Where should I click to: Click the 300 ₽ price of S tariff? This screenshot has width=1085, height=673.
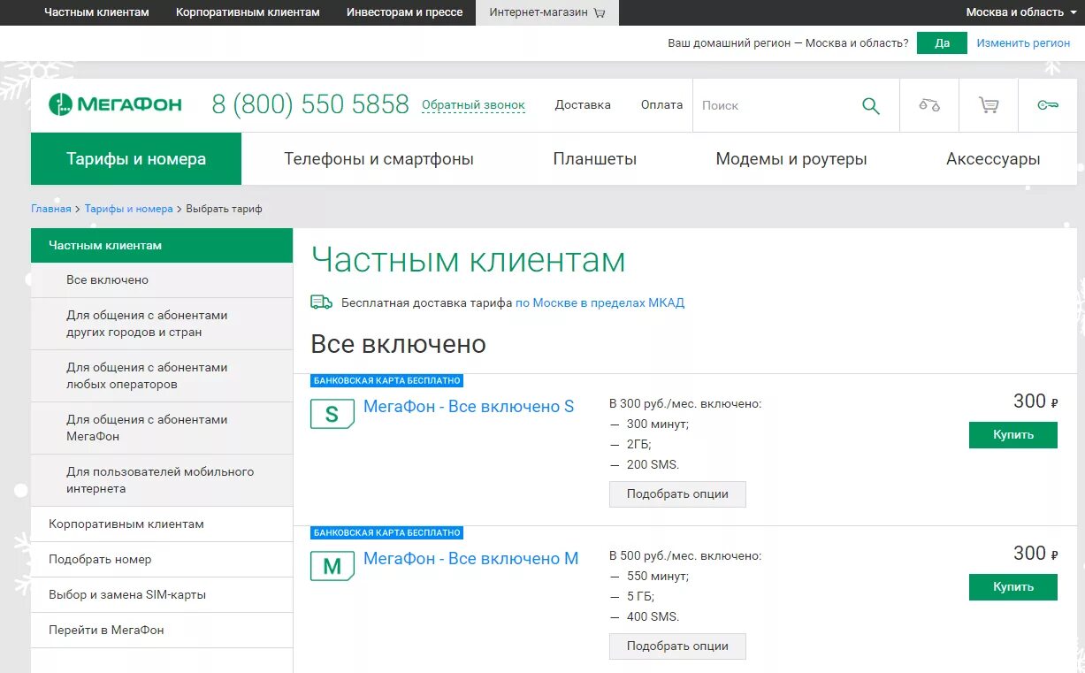pos(1035,402)
